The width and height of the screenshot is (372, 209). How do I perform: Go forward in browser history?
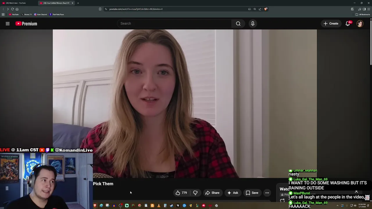8,9
